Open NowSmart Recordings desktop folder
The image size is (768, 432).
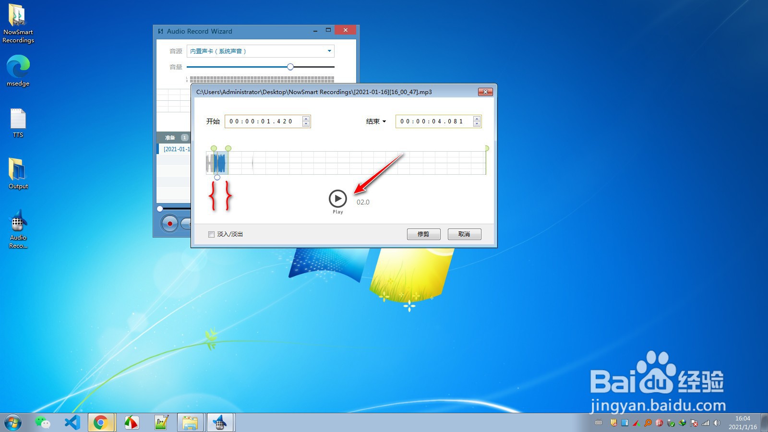point(18,24)
